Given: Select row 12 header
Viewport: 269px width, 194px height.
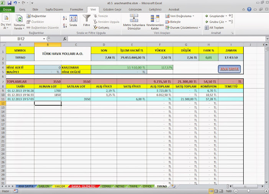Looking at the screenshot, I should [x=3, y=103].
